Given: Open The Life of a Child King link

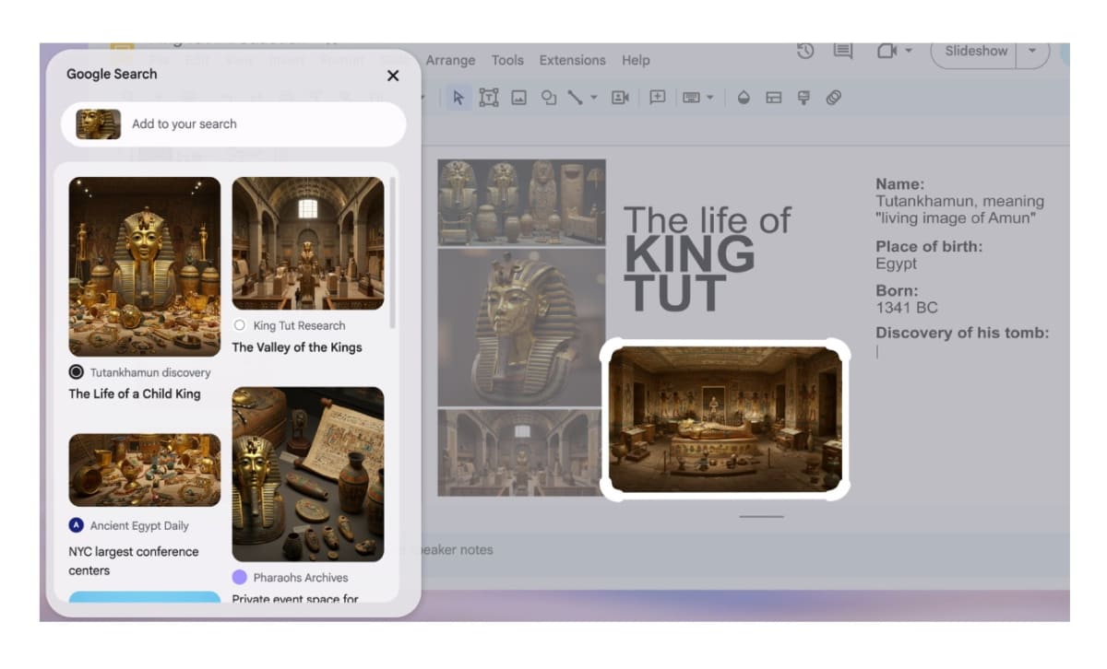Looking at the screenshot, I should tap(135, 393).
